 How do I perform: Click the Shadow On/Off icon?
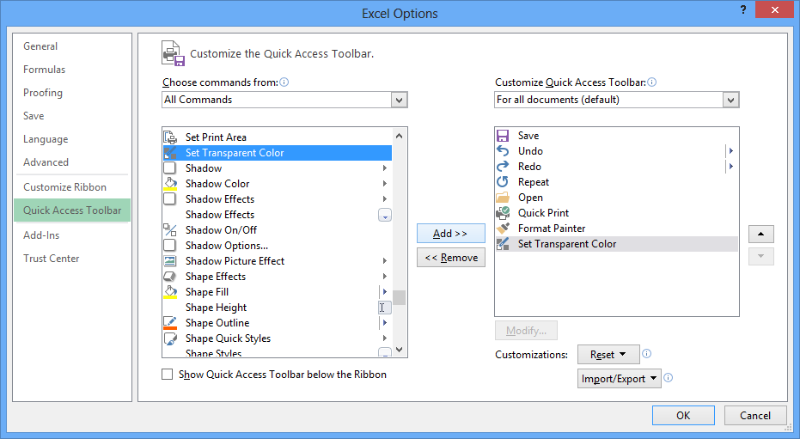click(170, 230)
